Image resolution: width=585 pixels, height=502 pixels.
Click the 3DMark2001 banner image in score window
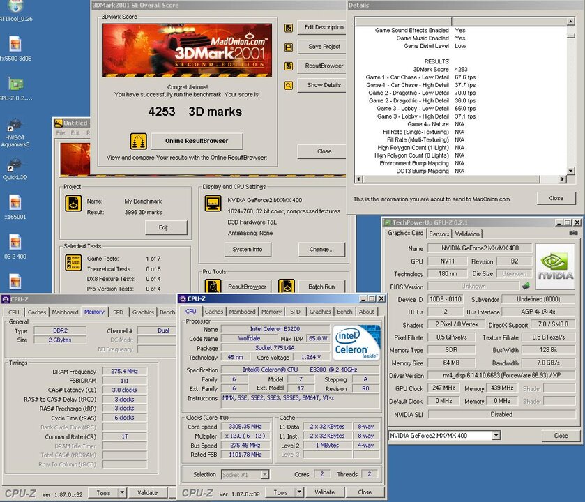point(188,50)
